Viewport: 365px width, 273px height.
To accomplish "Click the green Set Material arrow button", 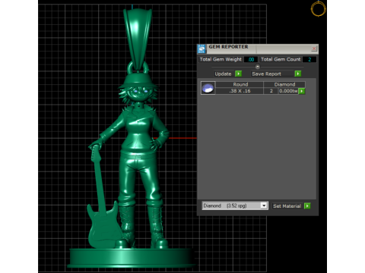I will click(307, 206).
